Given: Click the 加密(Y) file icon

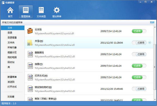Looking at the screenshot, I should 30,66.
